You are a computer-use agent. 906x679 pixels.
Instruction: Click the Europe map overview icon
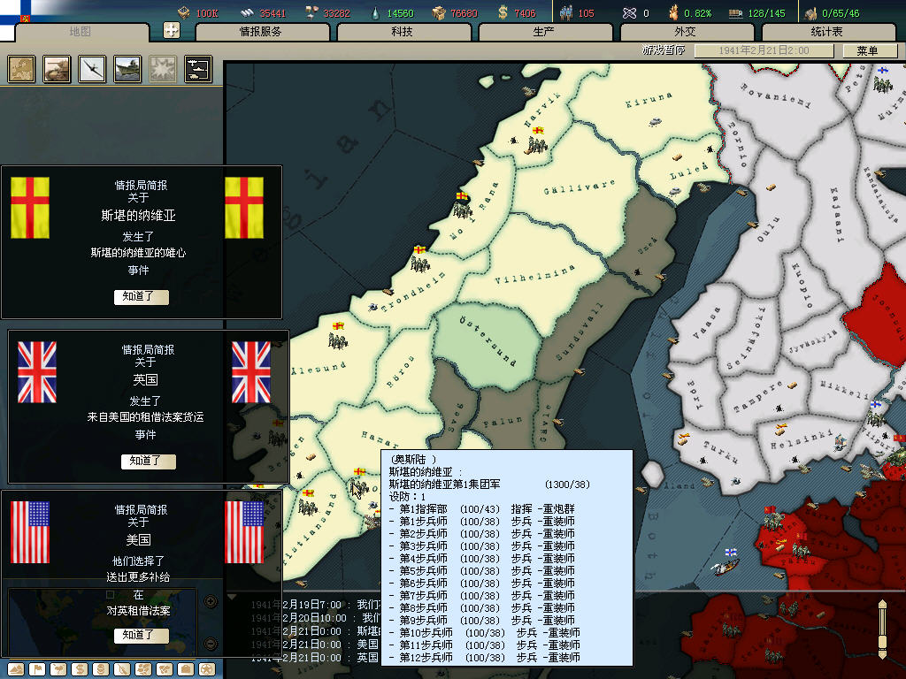pyautogui.click(x=22, y=69)
